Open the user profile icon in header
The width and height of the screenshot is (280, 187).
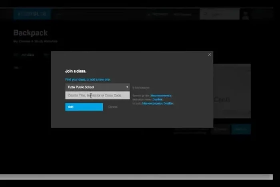246,15
